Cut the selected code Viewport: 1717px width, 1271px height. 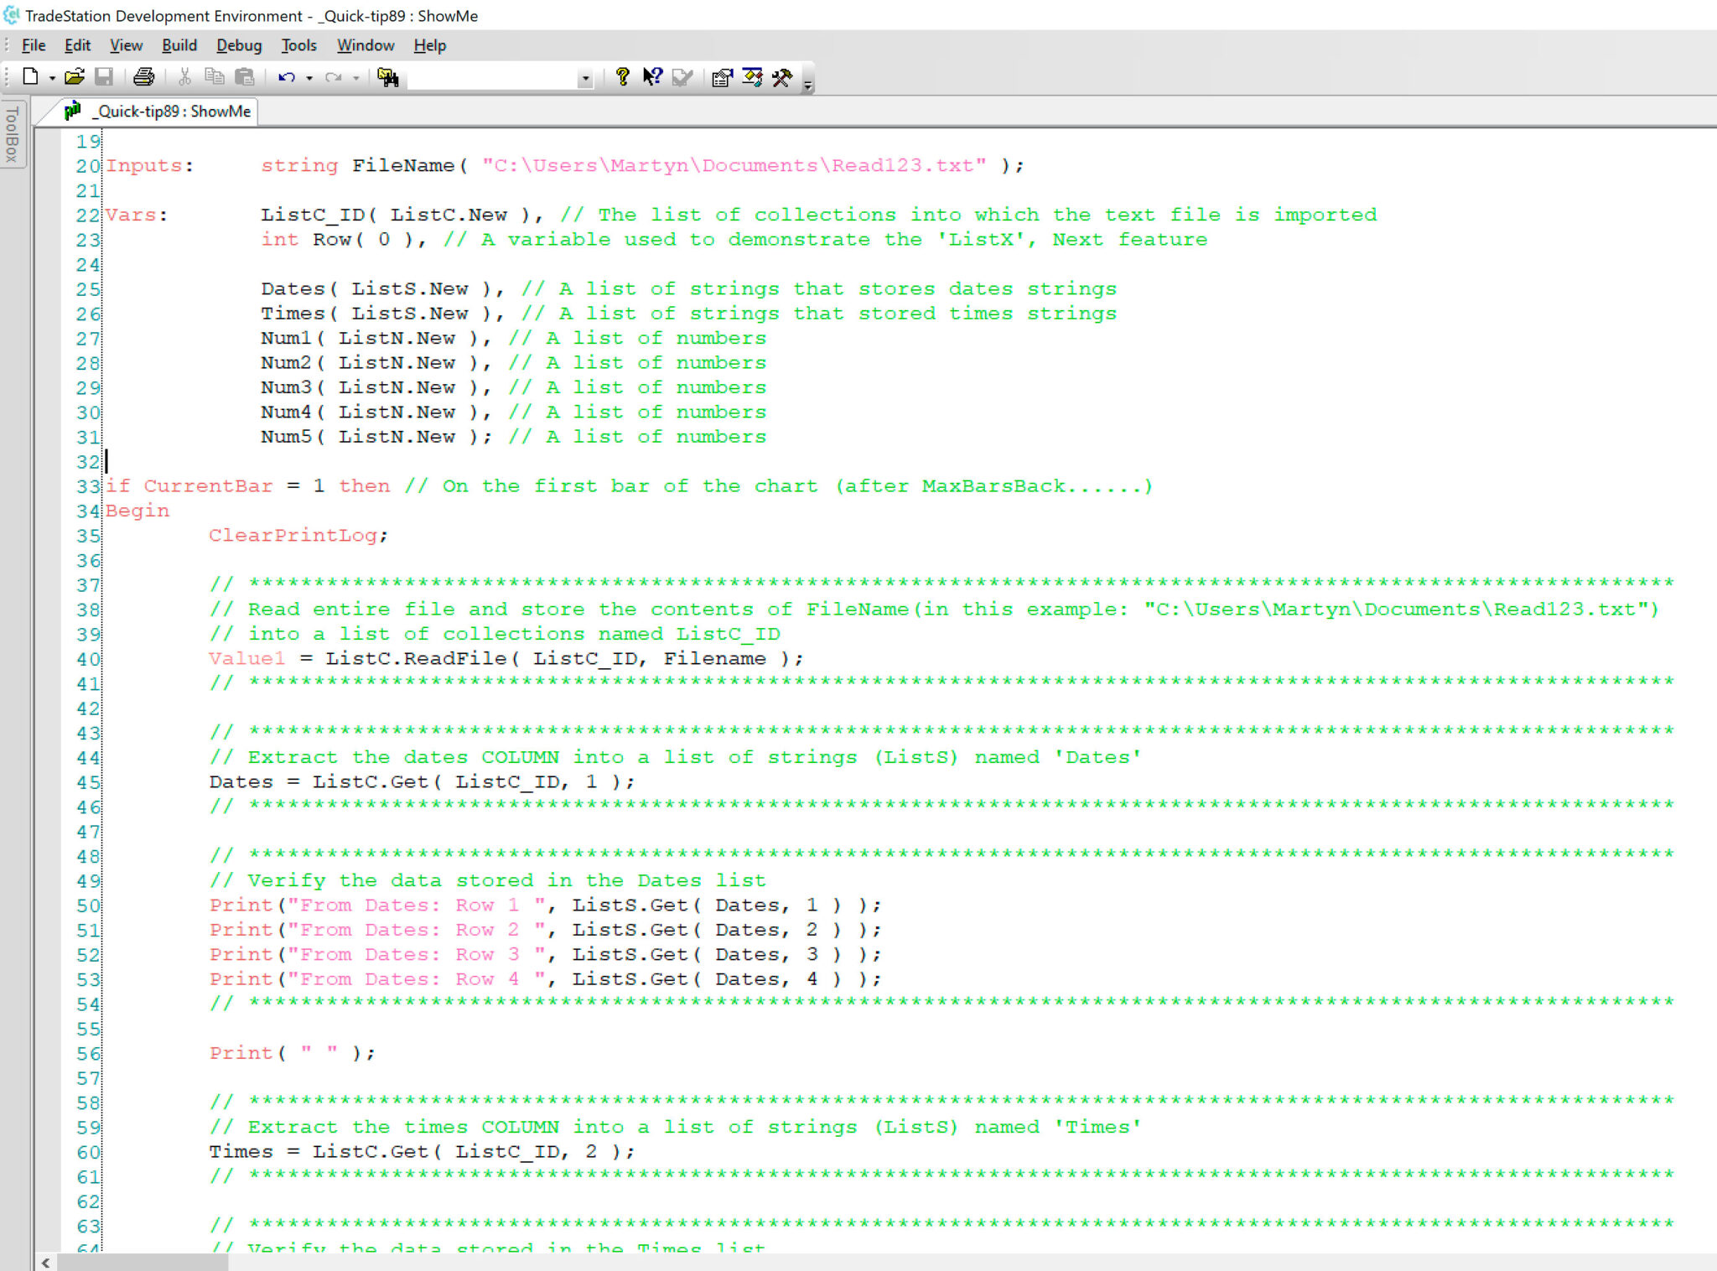tap(184, 78)
